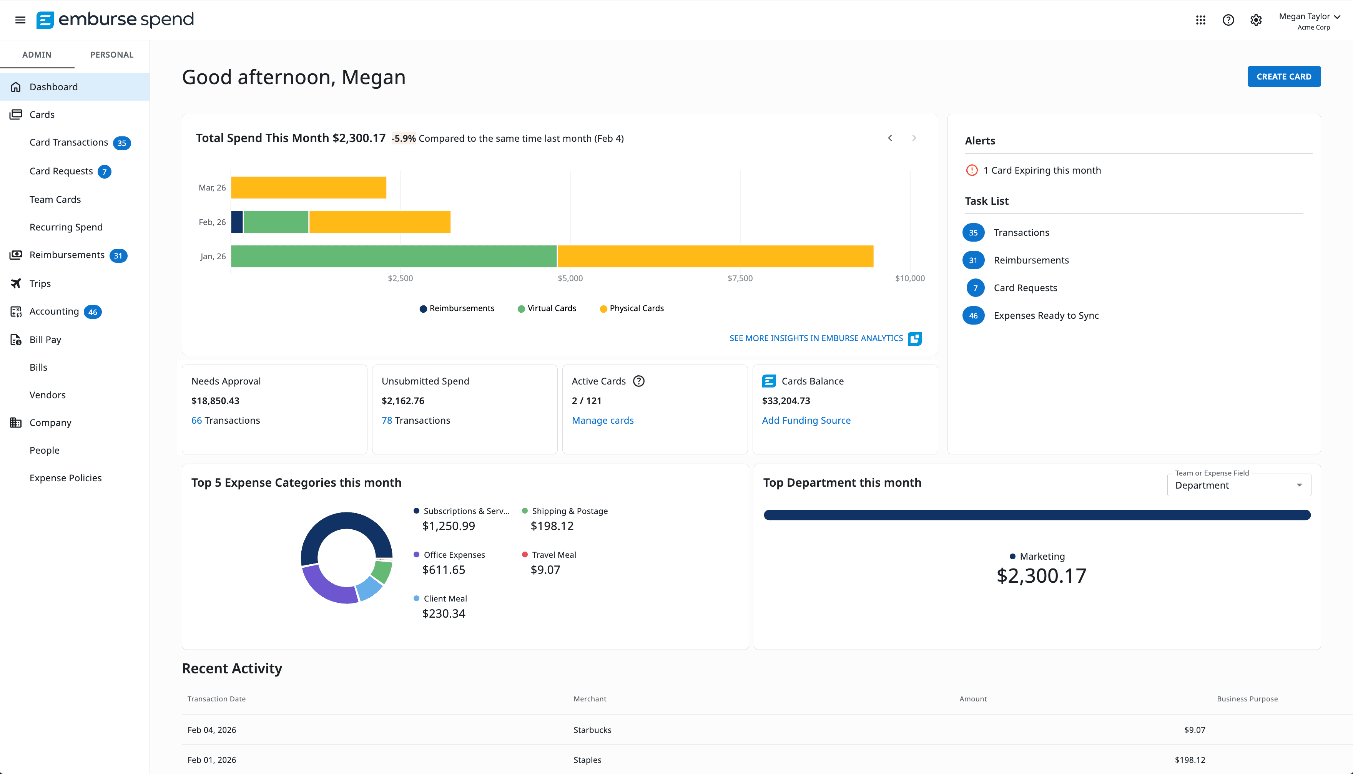Switch to the PERSONAL tab

[112, 54]
